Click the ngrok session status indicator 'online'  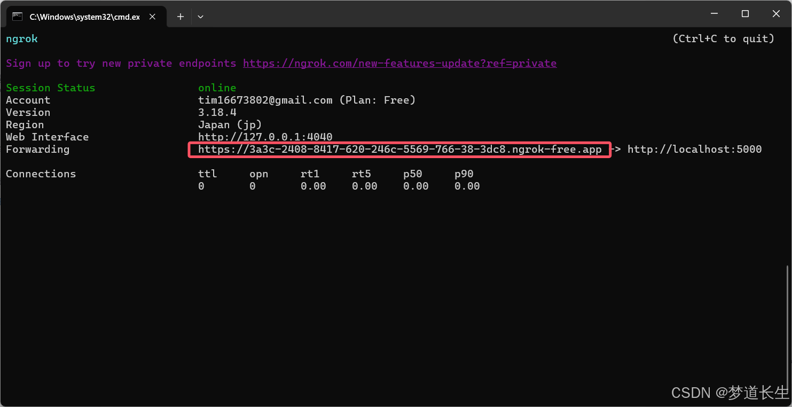217,88
